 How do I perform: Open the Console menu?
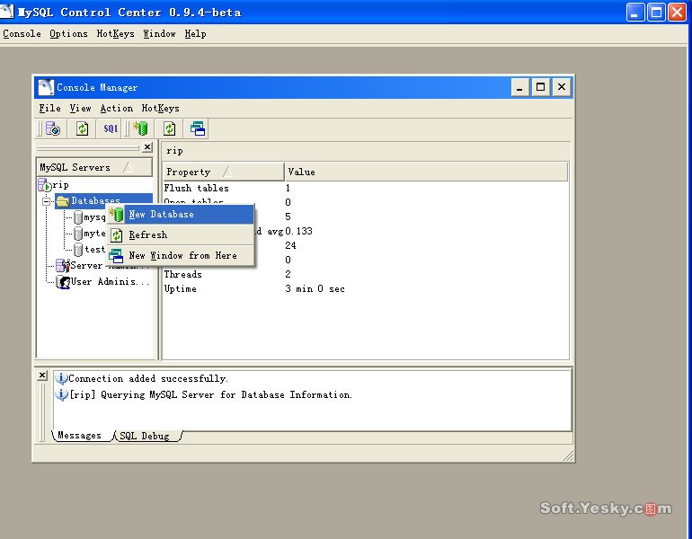pyautogui.click(x=22, y=33)
